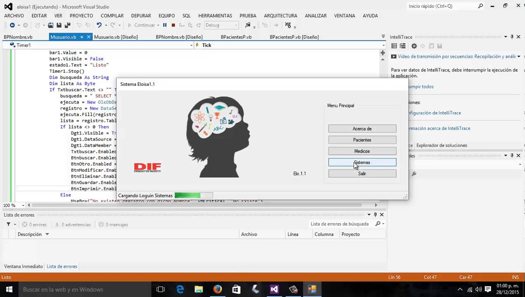Viewport: 525px width, 297px height.
Task: Click the error list search box
Action: point(342,224)
